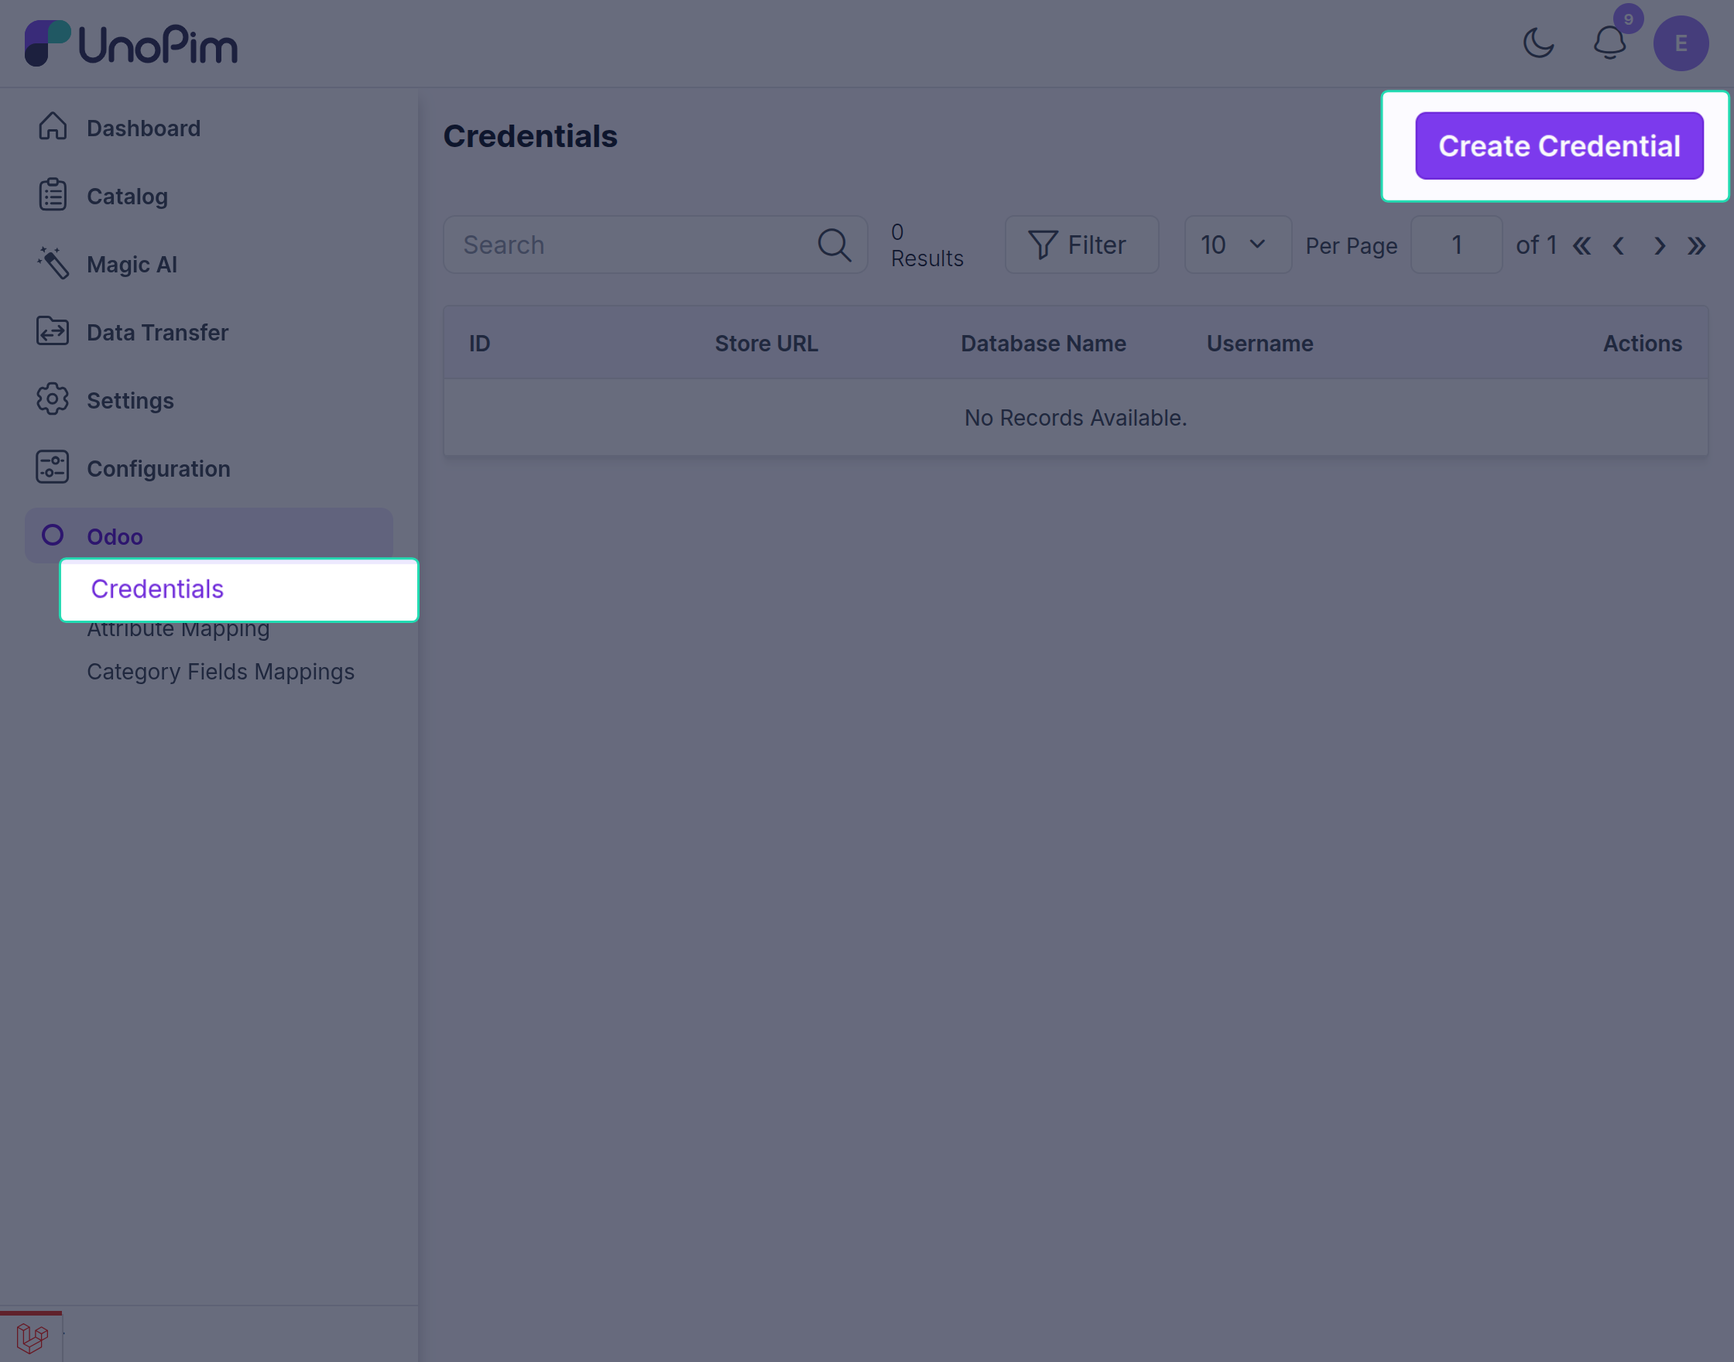Focus the Search input field
The image size is (1734, 1362).
pos(655,245)
